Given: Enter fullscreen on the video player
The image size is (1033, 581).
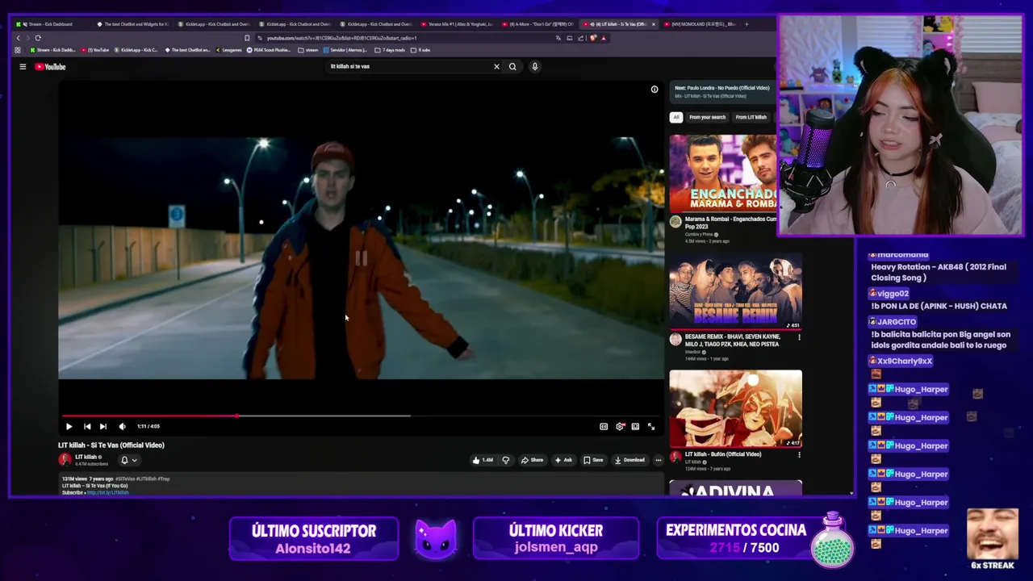Looking at the screenshot, I should click(651, 426).
